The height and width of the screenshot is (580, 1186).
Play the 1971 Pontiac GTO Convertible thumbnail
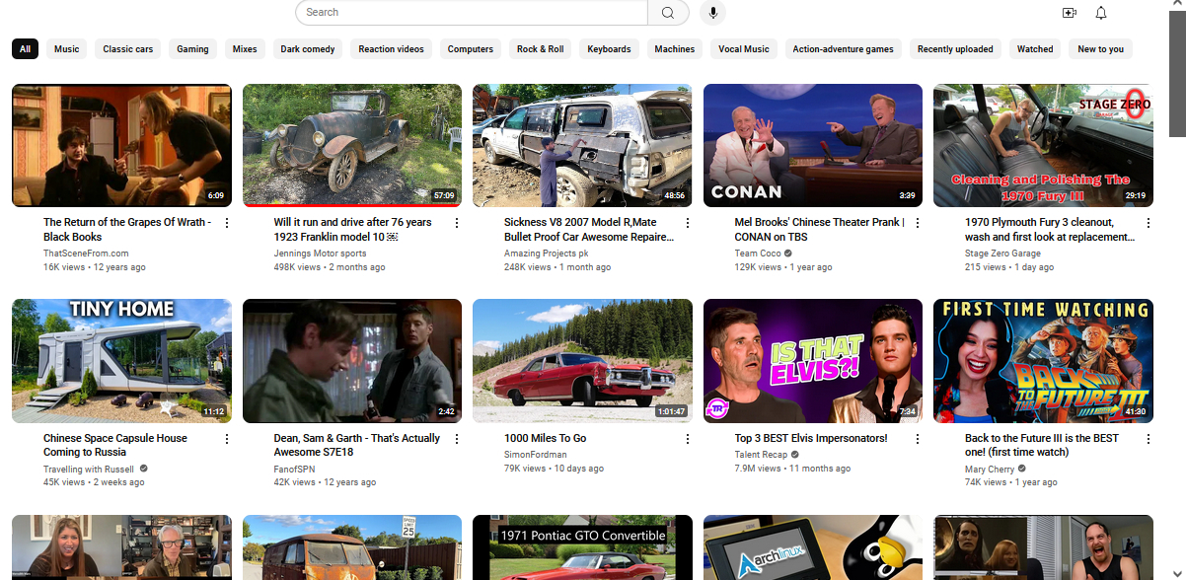click(582, 547)
